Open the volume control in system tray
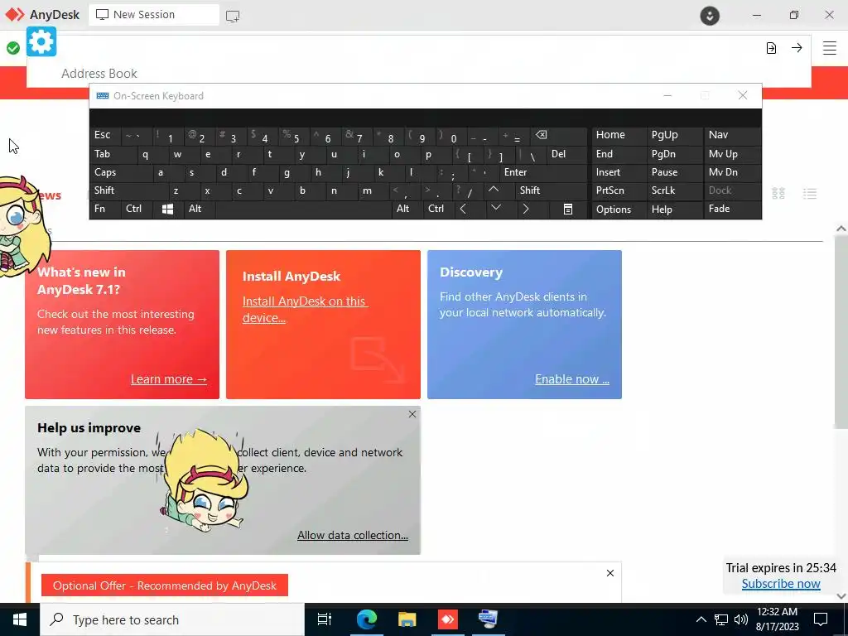This screenshot has height=636, width=848. coord(741,619)
